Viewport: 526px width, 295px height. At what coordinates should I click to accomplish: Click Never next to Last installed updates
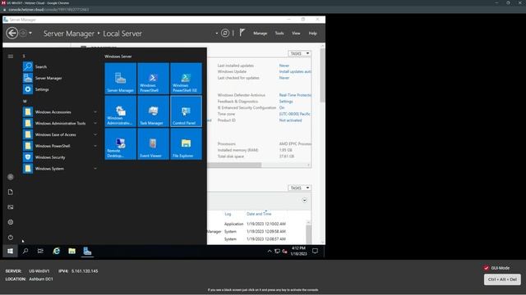tap(284, 66)
